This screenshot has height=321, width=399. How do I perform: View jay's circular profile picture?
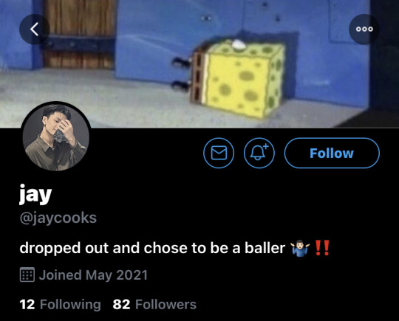[x=56, y=137]
